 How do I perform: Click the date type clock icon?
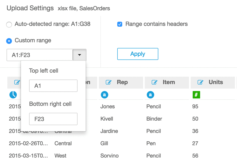[x=13, y=95]
